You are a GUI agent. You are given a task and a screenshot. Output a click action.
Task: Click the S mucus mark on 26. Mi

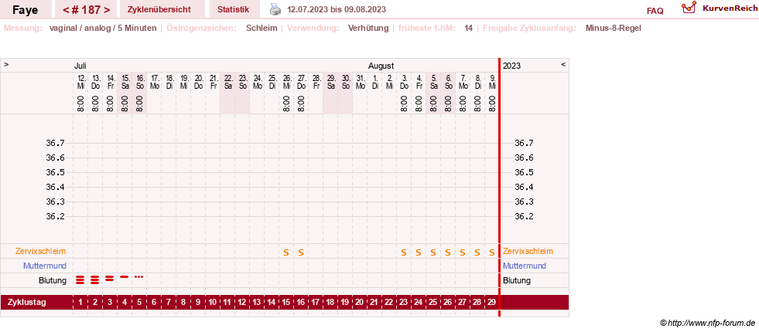click(x=286, y=252)
